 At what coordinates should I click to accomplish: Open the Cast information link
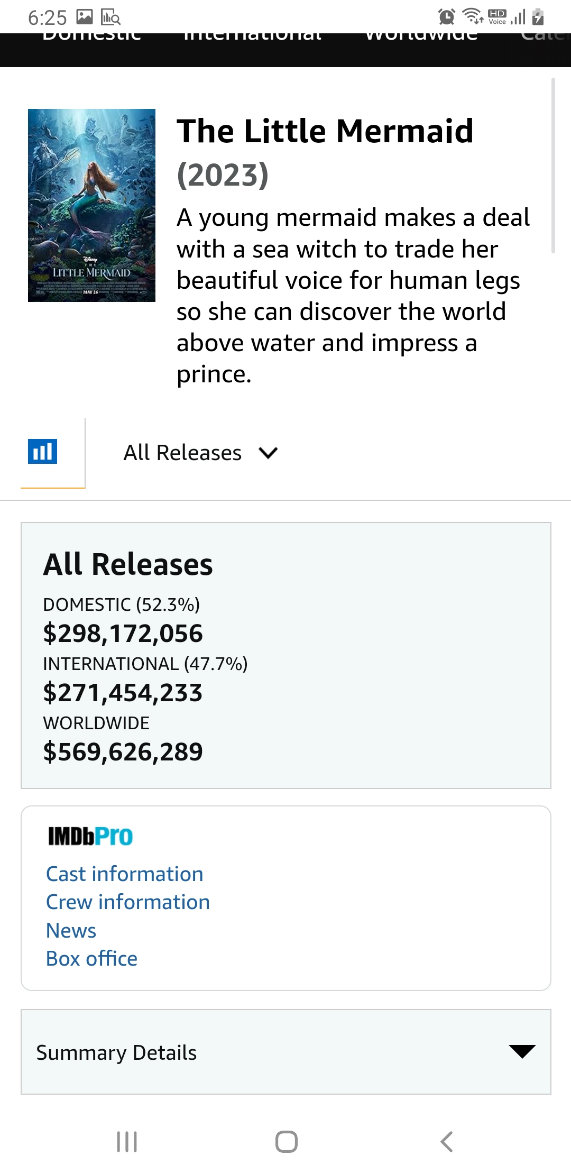125,874
